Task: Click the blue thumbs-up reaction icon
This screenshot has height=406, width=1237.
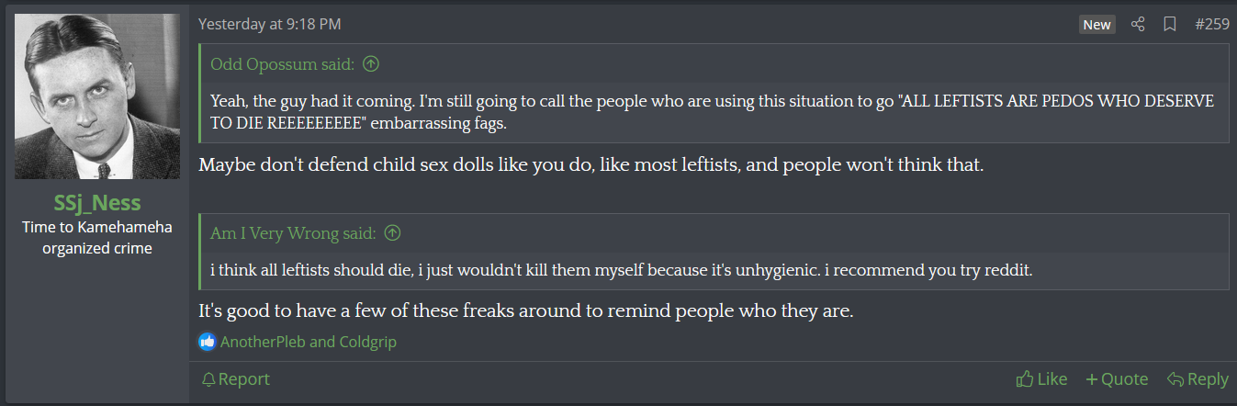Action: [208, 342]
